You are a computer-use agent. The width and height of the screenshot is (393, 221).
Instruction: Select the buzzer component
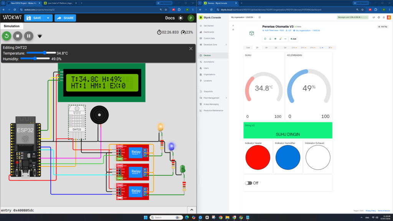[x=99, y=115]
